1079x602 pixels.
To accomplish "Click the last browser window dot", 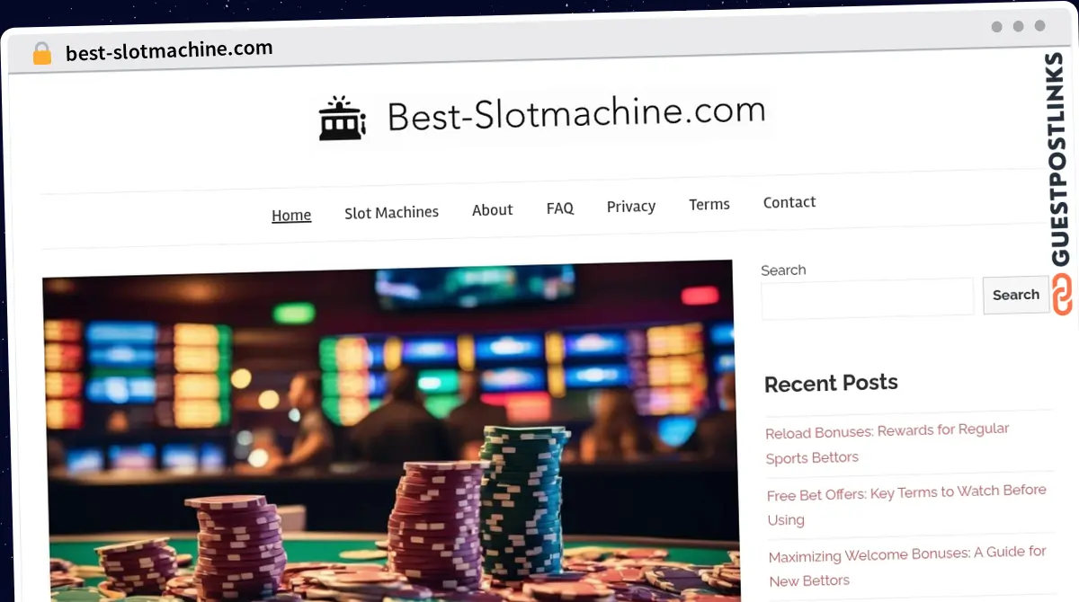I will (x=1039, y=27).
